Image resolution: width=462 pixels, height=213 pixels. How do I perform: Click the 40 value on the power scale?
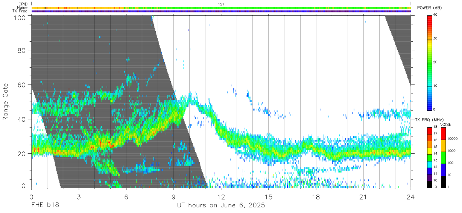click(x=435, y=15)
